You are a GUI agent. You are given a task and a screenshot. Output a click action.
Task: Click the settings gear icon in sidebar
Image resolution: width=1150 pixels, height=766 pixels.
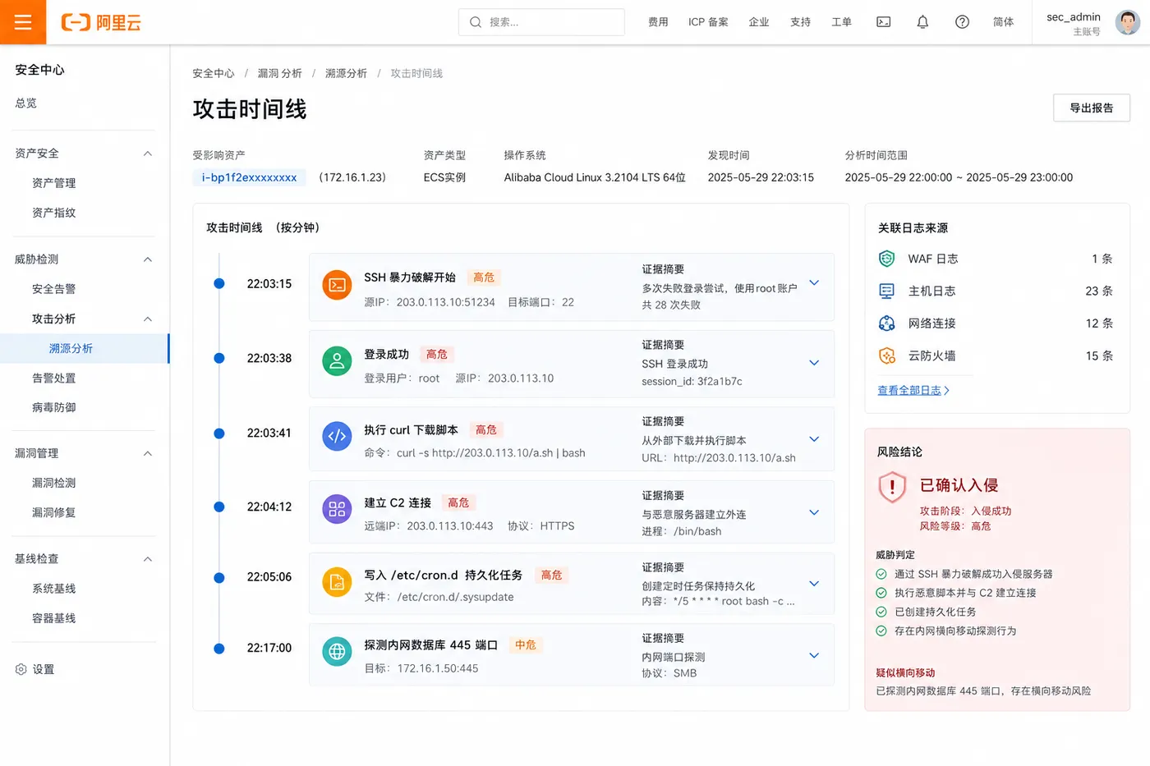(x=21, y=669)
